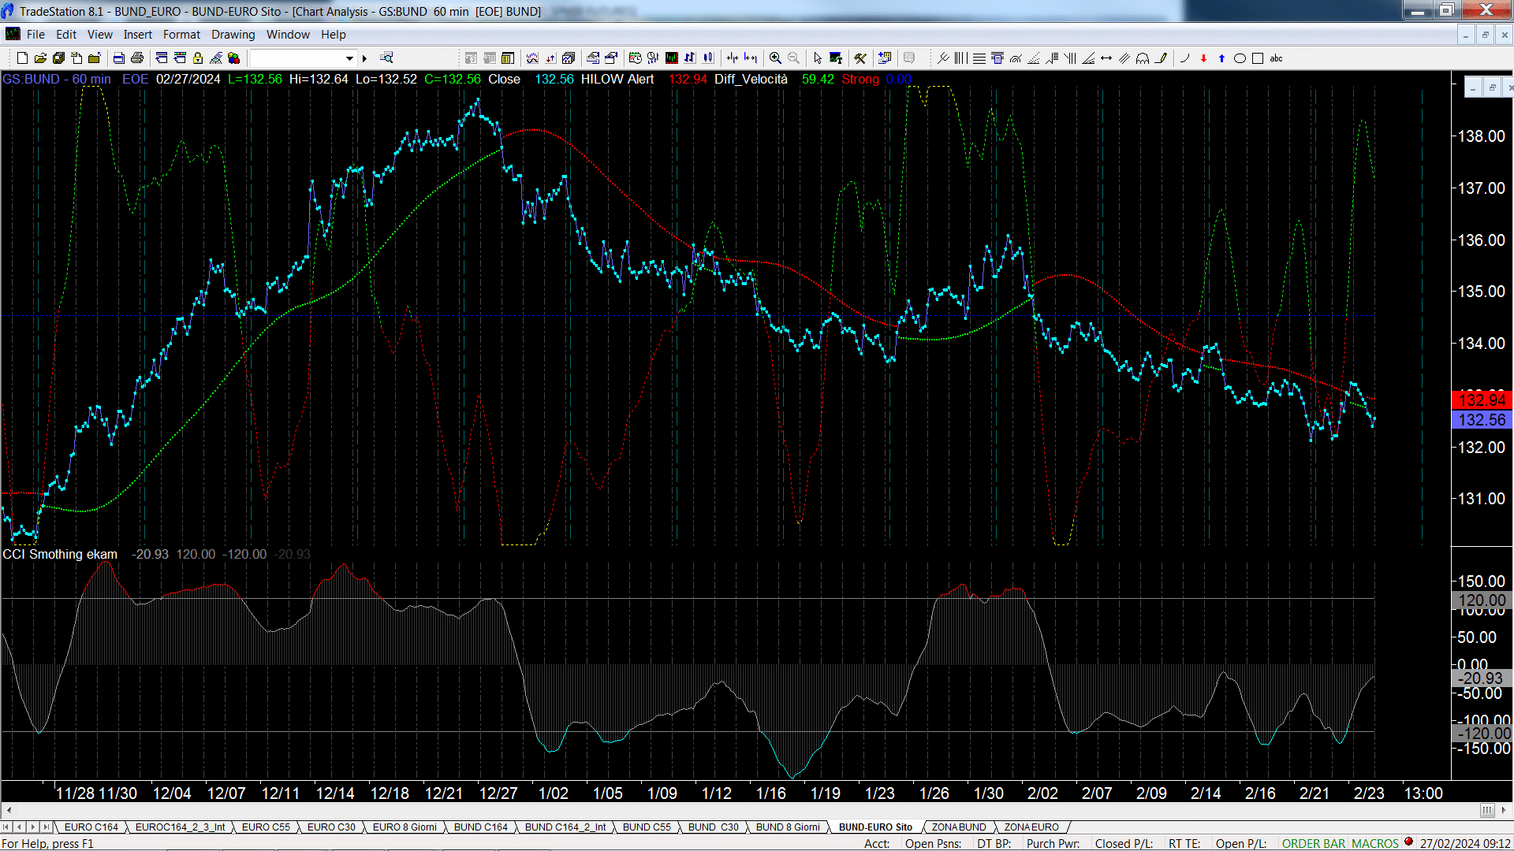Click the Zoom Out magnifier icon
Screen dimensions: 1514x851
pos(793,58)
